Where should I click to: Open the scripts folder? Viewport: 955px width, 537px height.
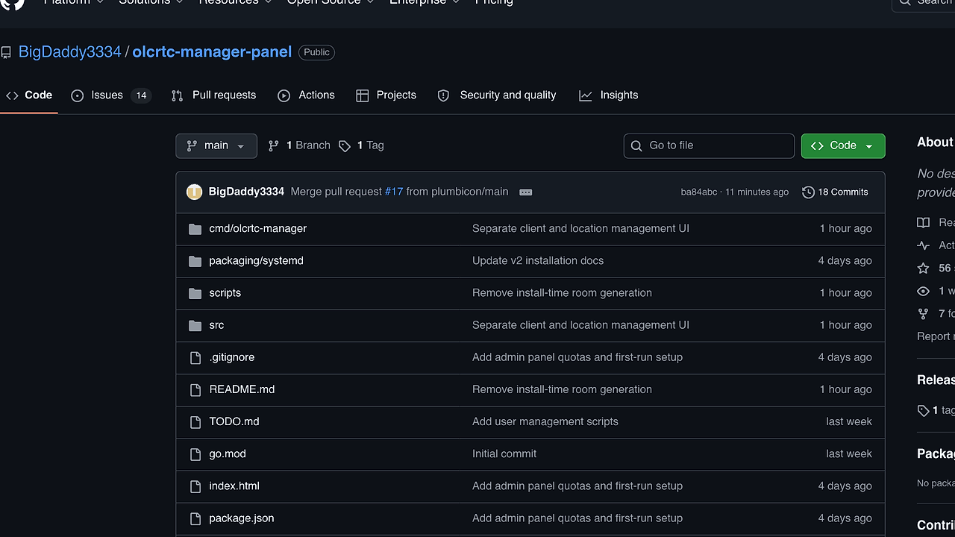click(x=225, y=292)
